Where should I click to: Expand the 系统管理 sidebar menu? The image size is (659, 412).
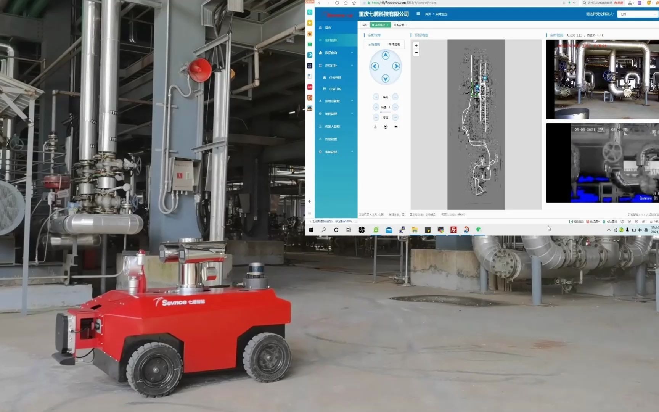pyautogui.click(x=336, y=152)
